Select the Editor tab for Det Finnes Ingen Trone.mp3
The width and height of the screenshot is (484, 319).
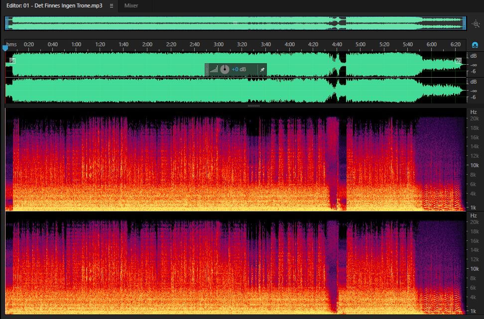(54, 5)
